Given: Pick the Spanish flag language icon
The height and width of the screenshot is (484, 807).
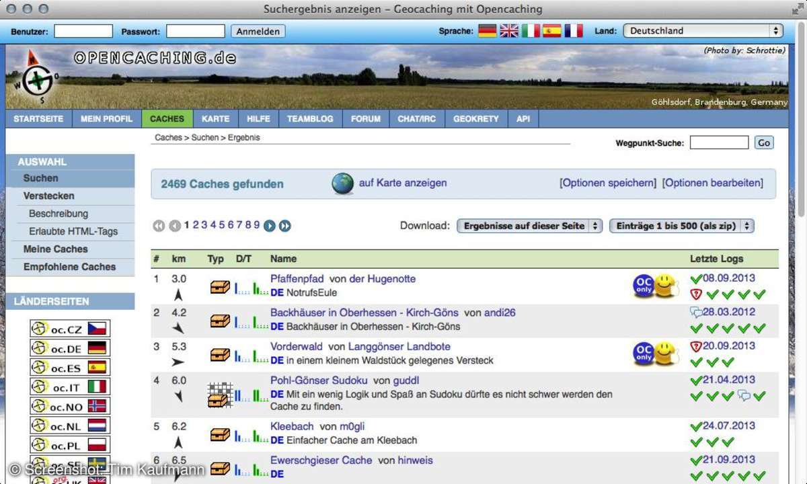Looking at the screenshot, I should pos(552,31).
